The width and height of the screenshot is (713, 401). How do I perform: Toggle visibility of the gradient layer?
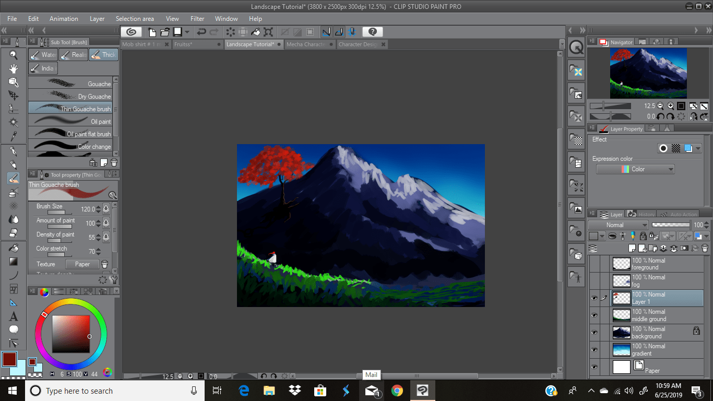point(594,350)
